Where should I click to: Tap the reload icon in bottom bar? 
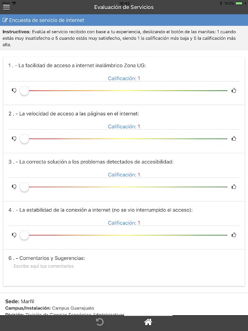(x=100, y=322)
